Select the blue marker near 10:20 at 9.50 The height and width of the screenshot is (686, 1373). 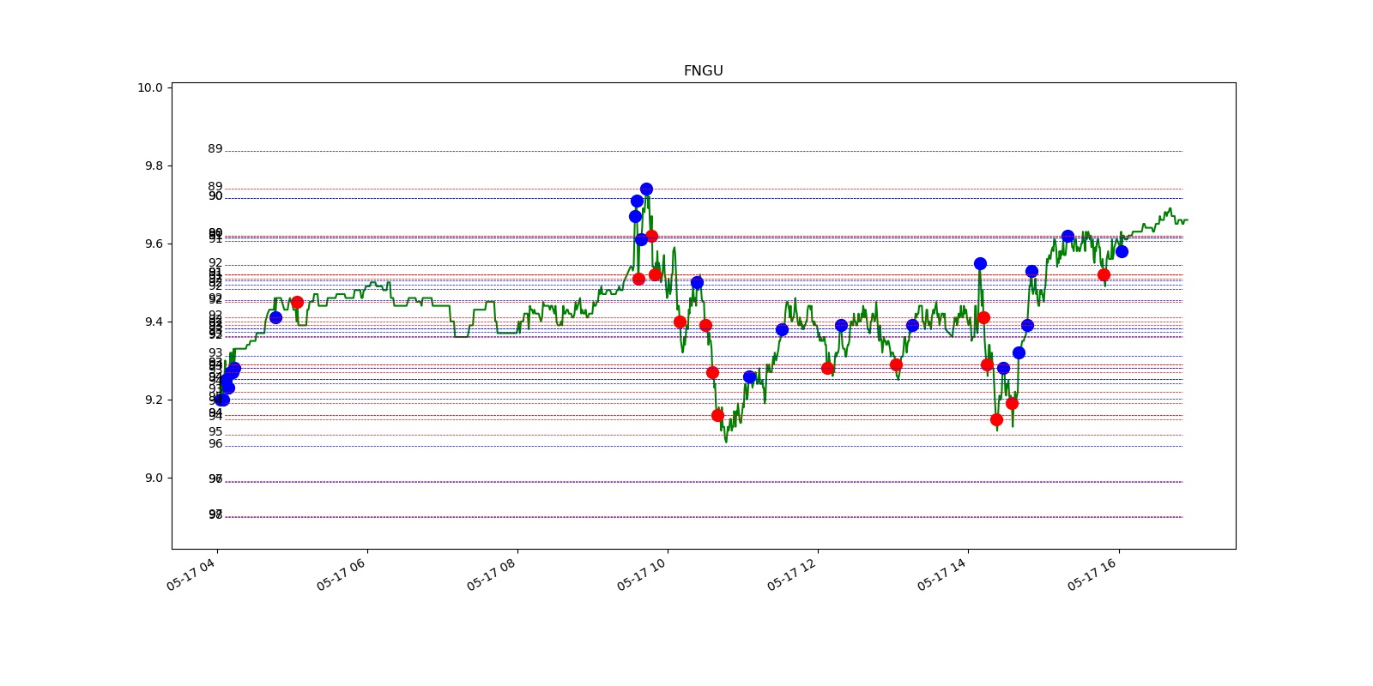[697, 282]
